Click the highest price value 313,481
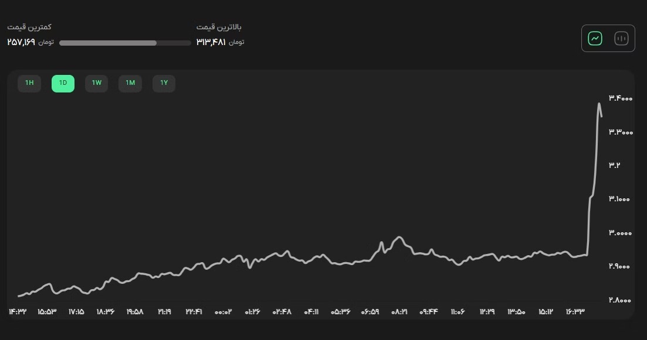Screen dimensions: 647x340 coord(211,42)
